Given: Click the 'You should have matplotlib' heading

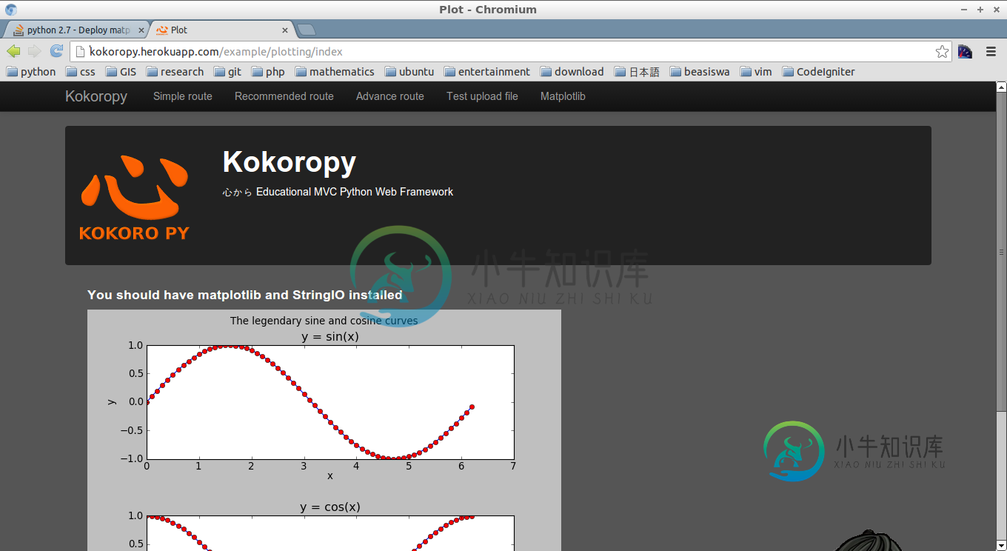Looking at the screenshot, I should tap(244, 295).
